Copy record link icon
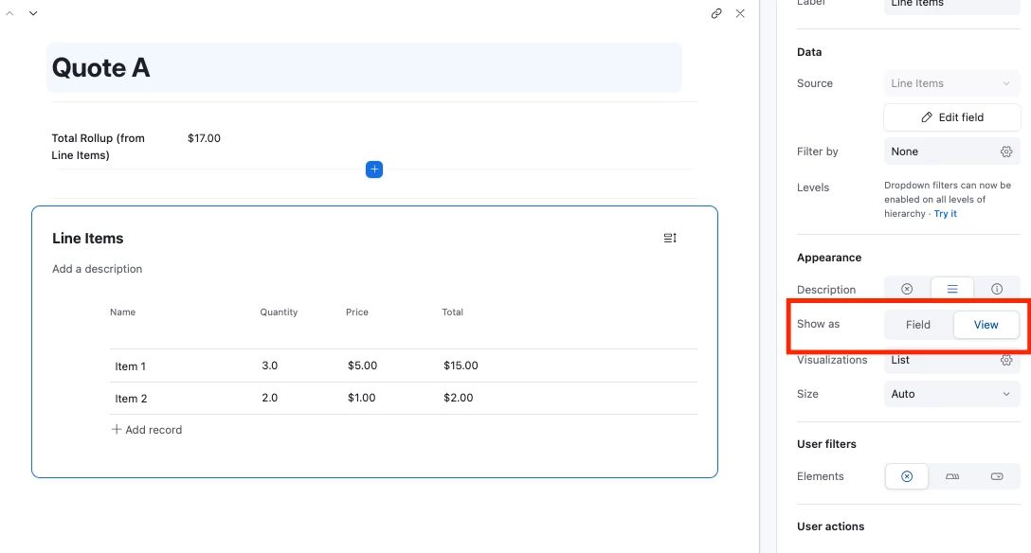The height and width of the screenshot is (553, 1031). coord(716,13)
